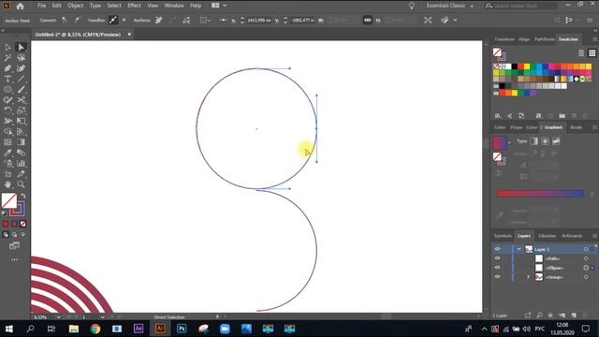
Task: Hide the Group sublayer eye icon
Action: (497, 277)
